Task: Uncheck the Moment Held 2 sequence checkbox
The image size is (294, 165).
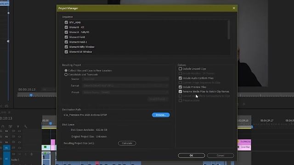Action: click(x=66, y=42)
